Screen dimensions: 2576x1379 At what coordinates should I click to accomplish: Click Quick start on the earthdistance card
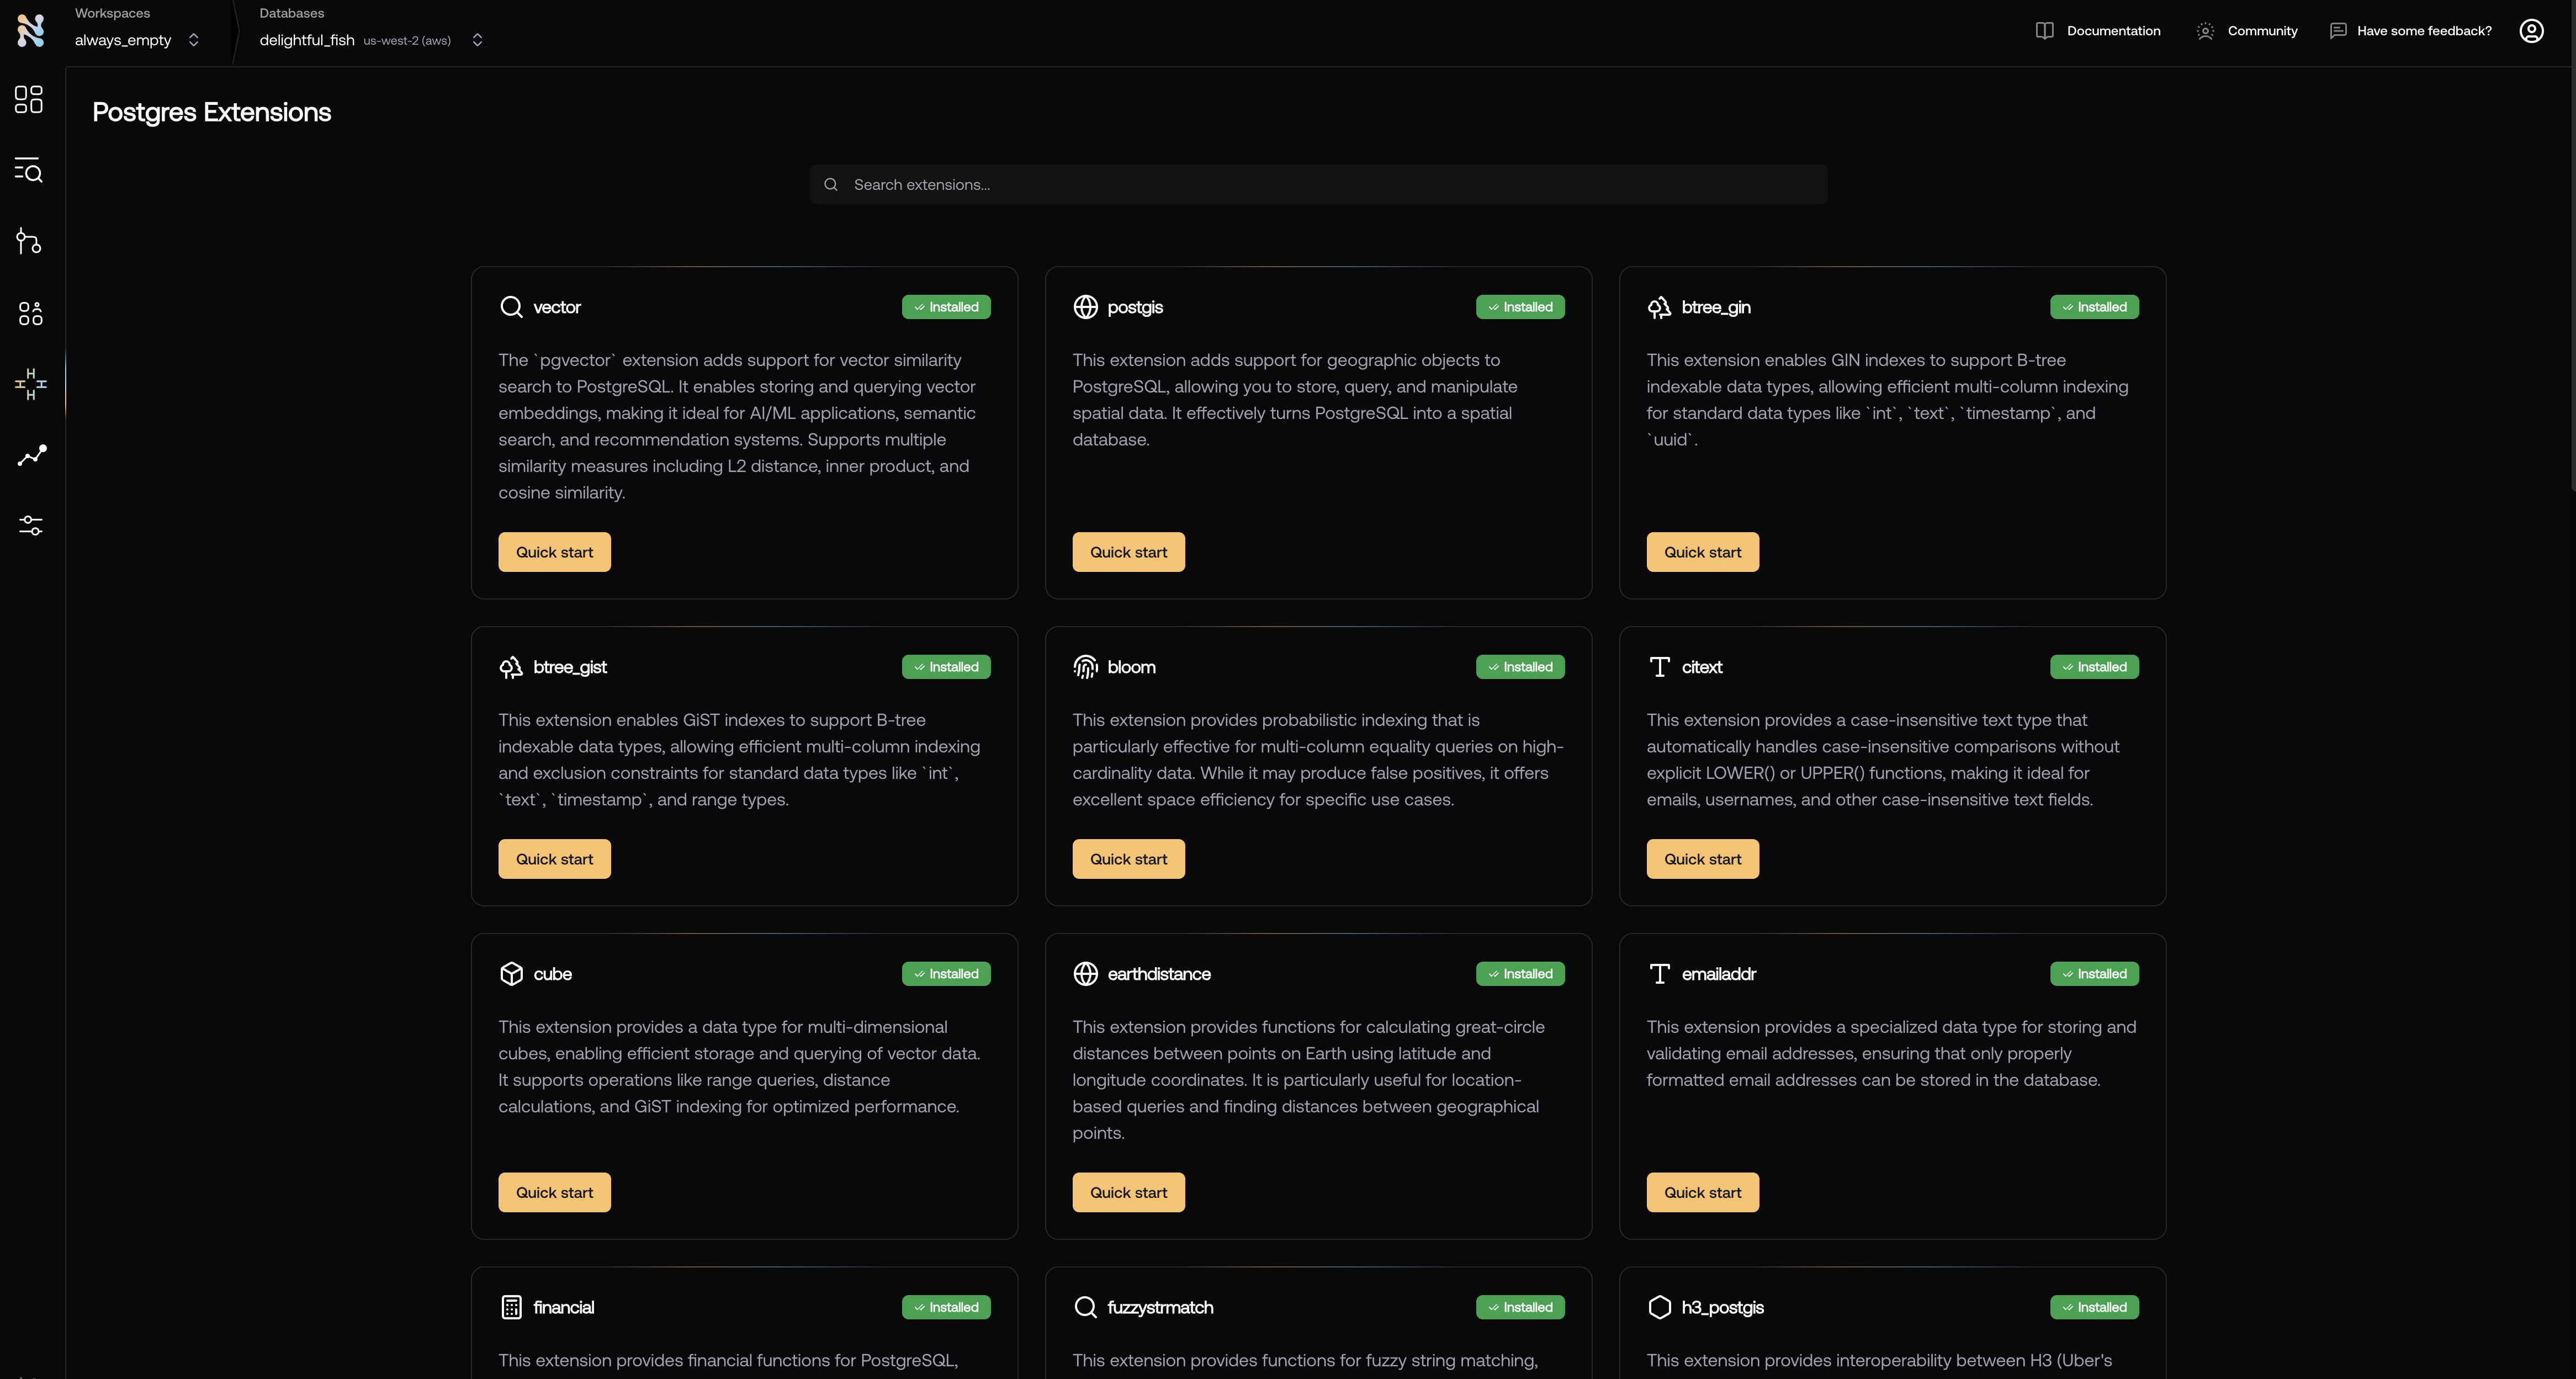point(1128,1192)
